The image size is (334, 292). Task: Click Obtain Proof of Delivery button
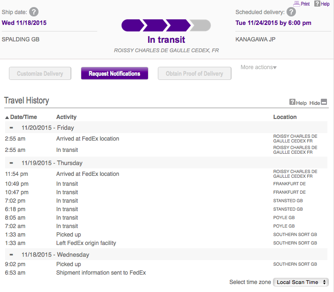click(194, 73)
